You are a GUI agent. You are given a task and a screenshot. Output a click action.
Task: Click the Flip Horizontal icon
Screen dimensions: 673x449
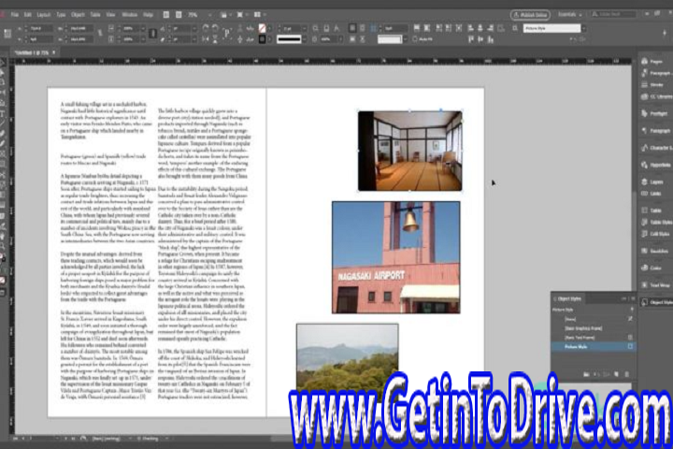[x=205, y=39]
